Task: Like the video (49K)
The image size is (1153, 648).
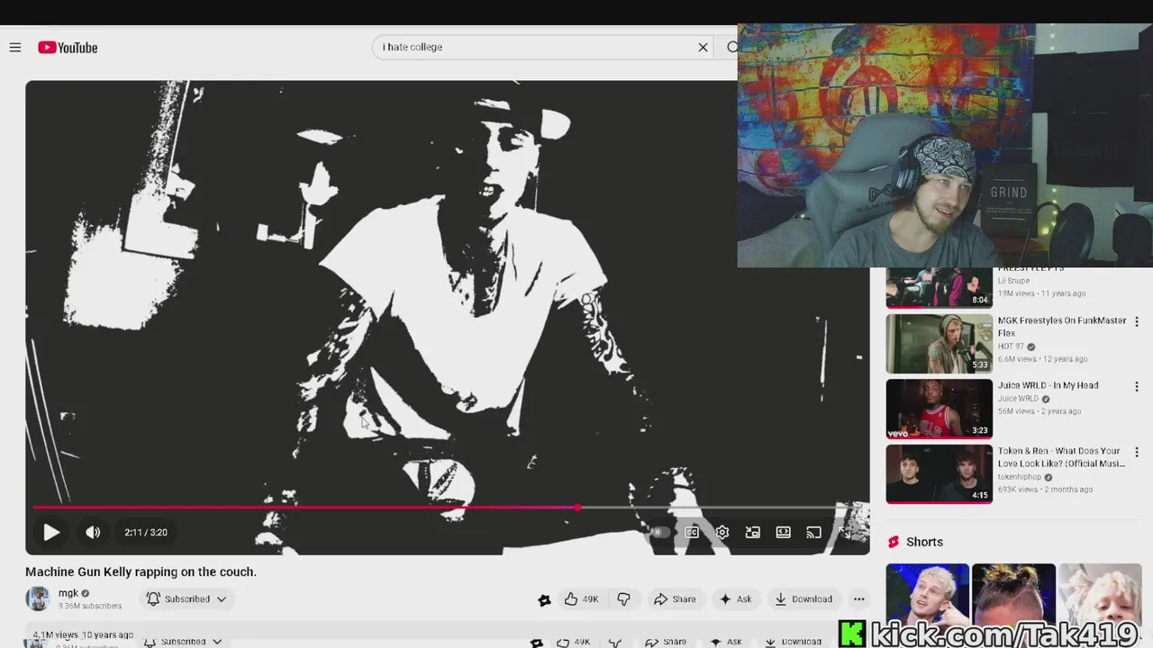Action: [x=581, y=599]
